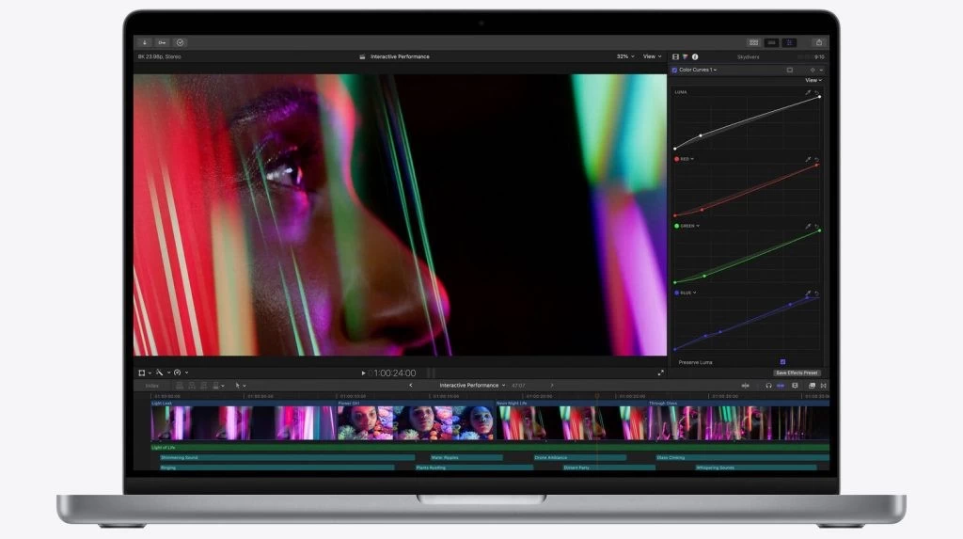Toggle viewer full screen arrows icon

[660, 373]
